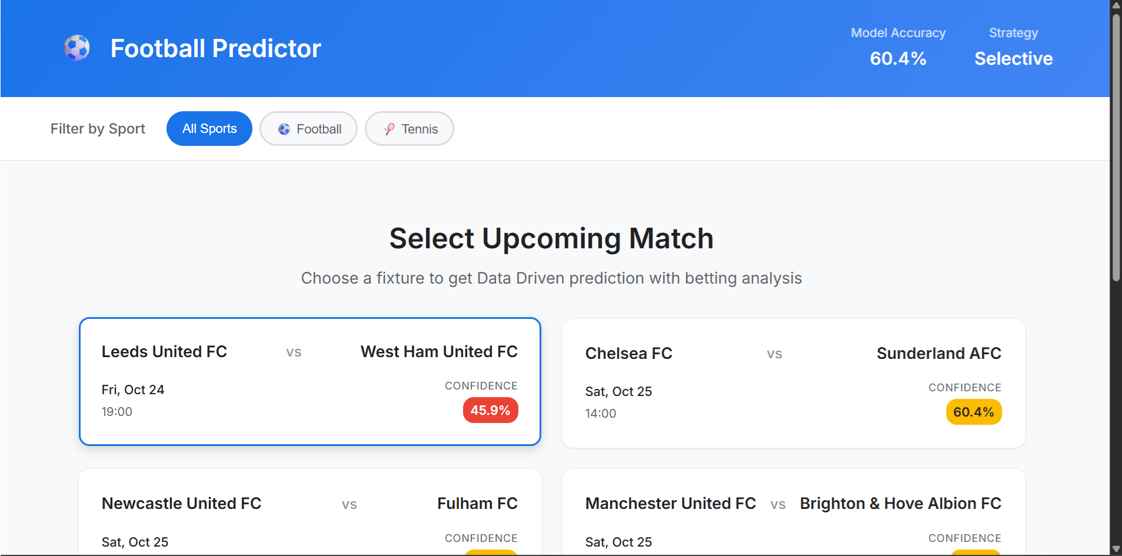Click the Football Predictor soccer ball logo
This screenshot has height=556, width=1122.
[76, 48]
